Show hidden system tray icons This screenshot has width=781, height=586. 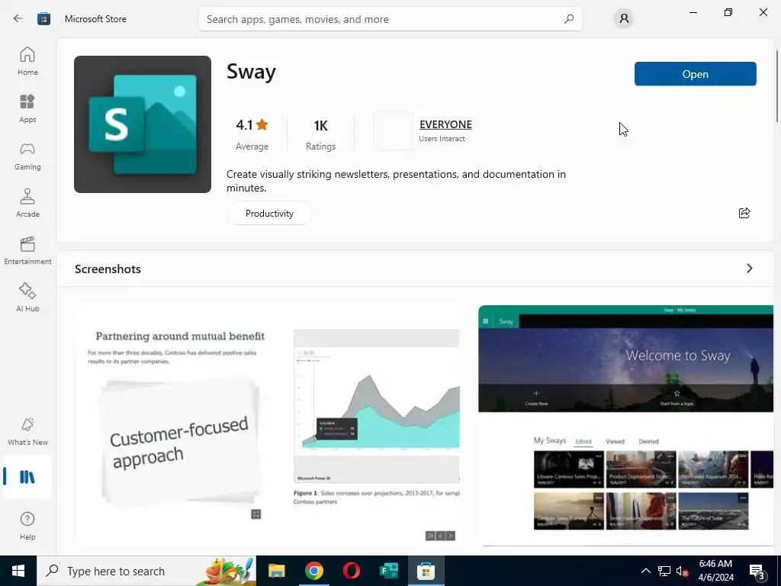[x=645, y=571]
